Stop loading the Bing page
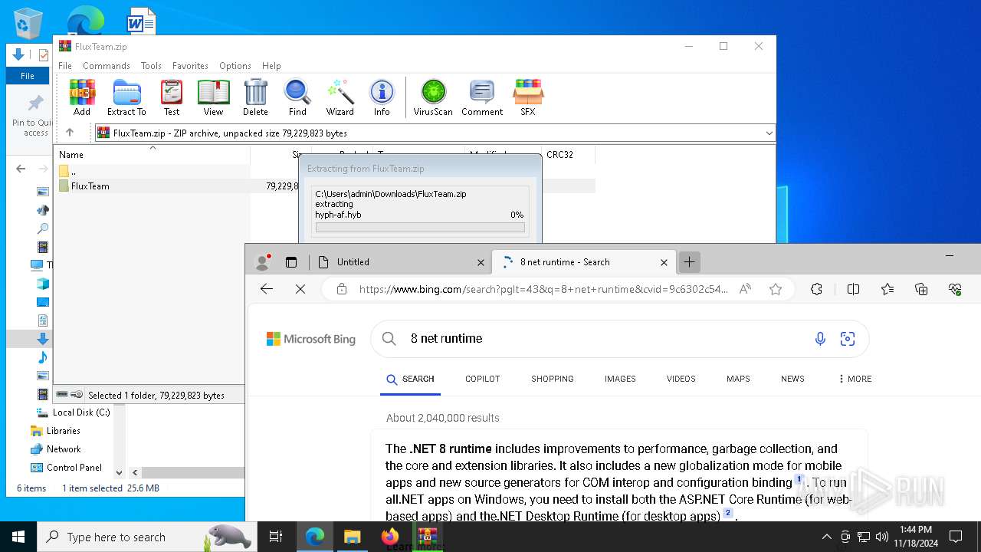This screenshot has width=981, height=552. 300,289
